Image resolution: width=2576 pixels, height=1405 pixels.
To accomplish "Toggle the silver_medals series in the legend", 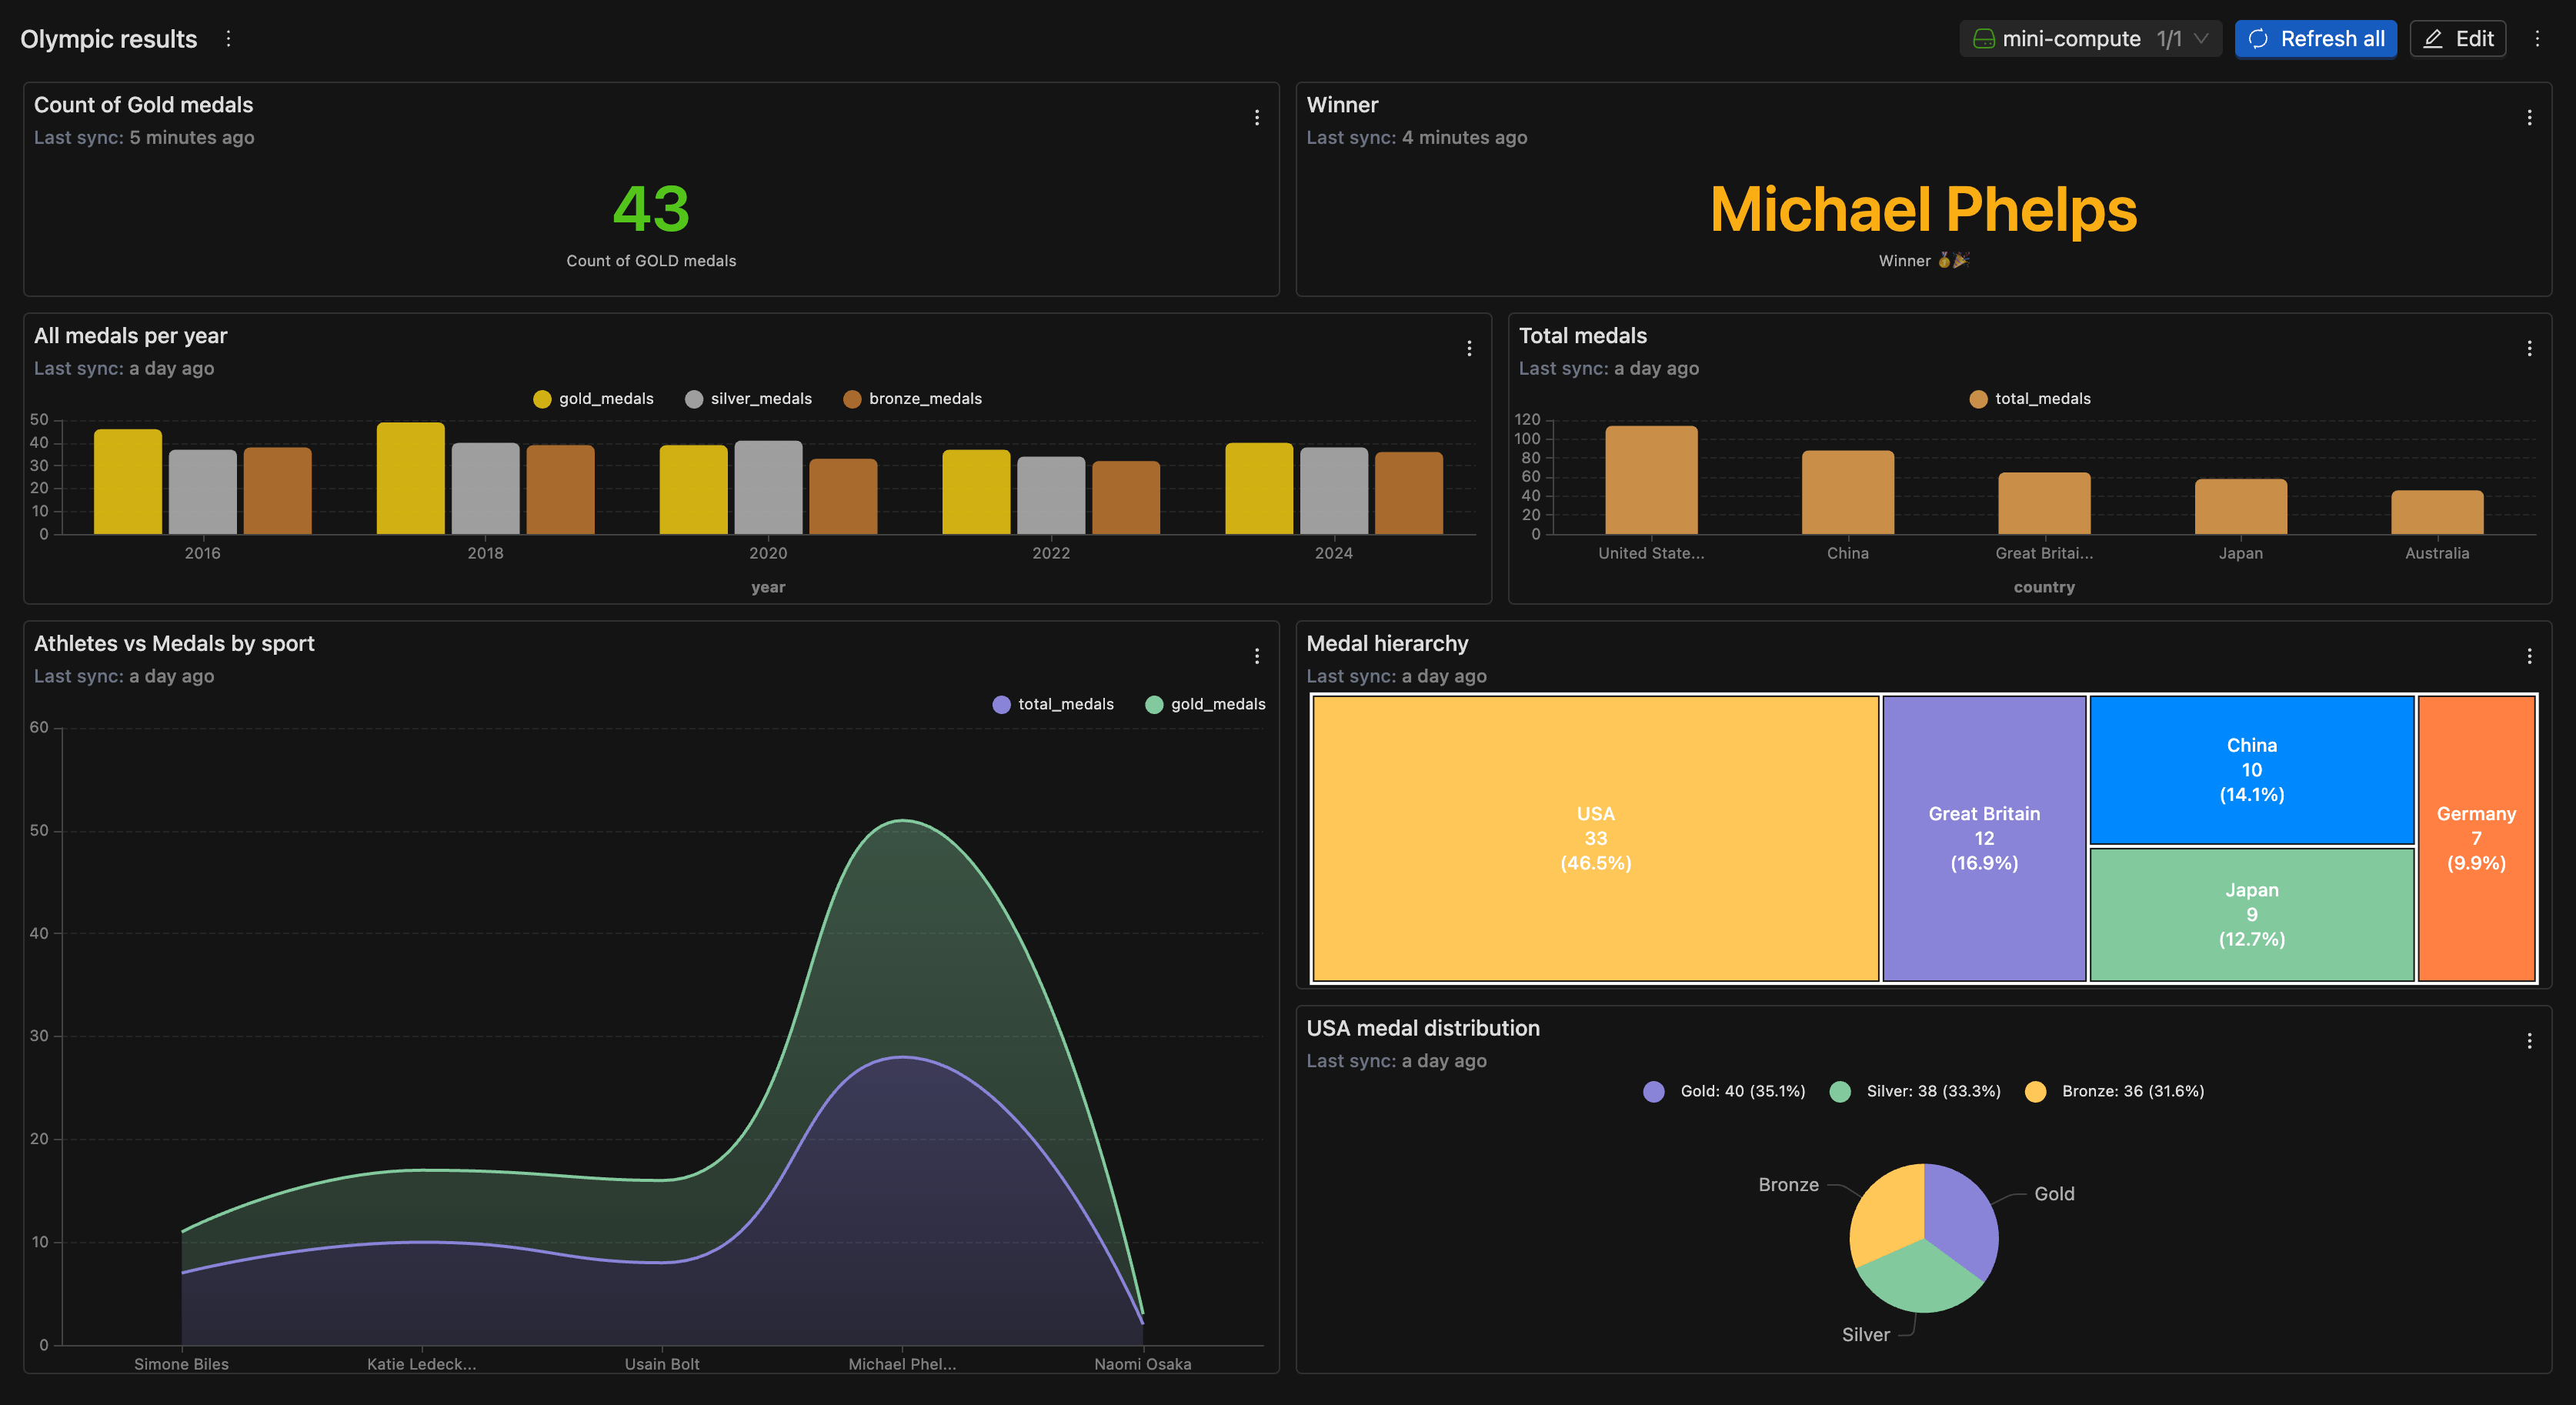I will (748, 398).
